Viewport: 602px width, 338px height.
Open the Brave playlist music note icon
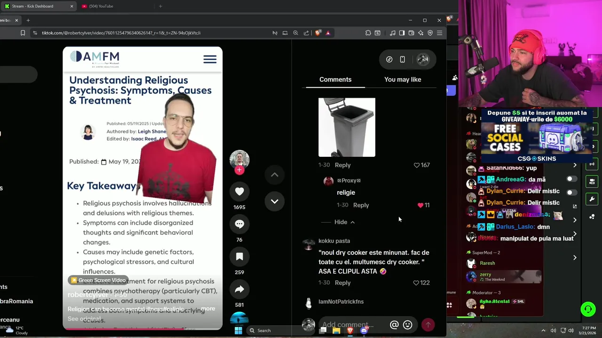392,33
